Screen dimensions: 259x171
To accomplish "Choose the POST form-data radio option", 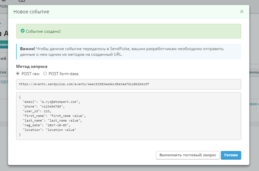I will pos(45,73).
